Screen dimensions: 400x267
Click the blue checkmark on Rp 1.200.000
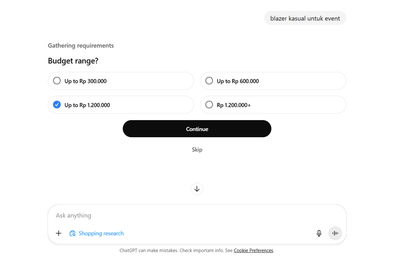tap(57, 105)
